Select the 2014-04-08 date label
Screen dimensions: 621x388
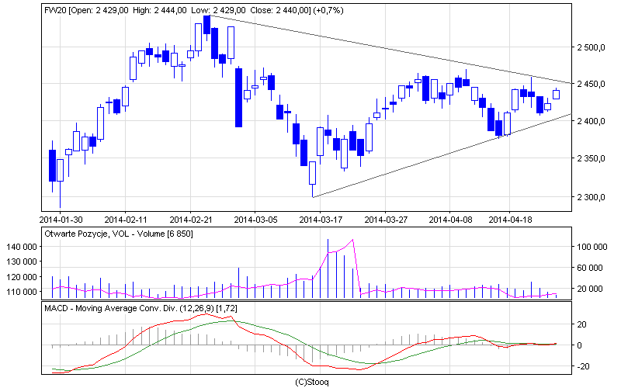(451, 220)
